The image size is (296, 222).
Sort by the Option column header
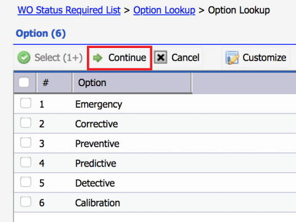(x=132, y=83)
